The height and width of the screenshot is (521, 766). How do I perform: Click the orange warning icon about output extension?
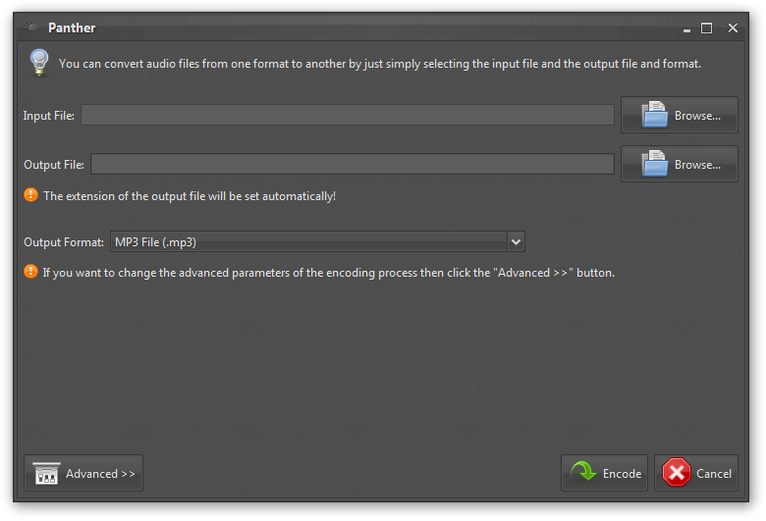pyautogui.click(x=30, y=195)
